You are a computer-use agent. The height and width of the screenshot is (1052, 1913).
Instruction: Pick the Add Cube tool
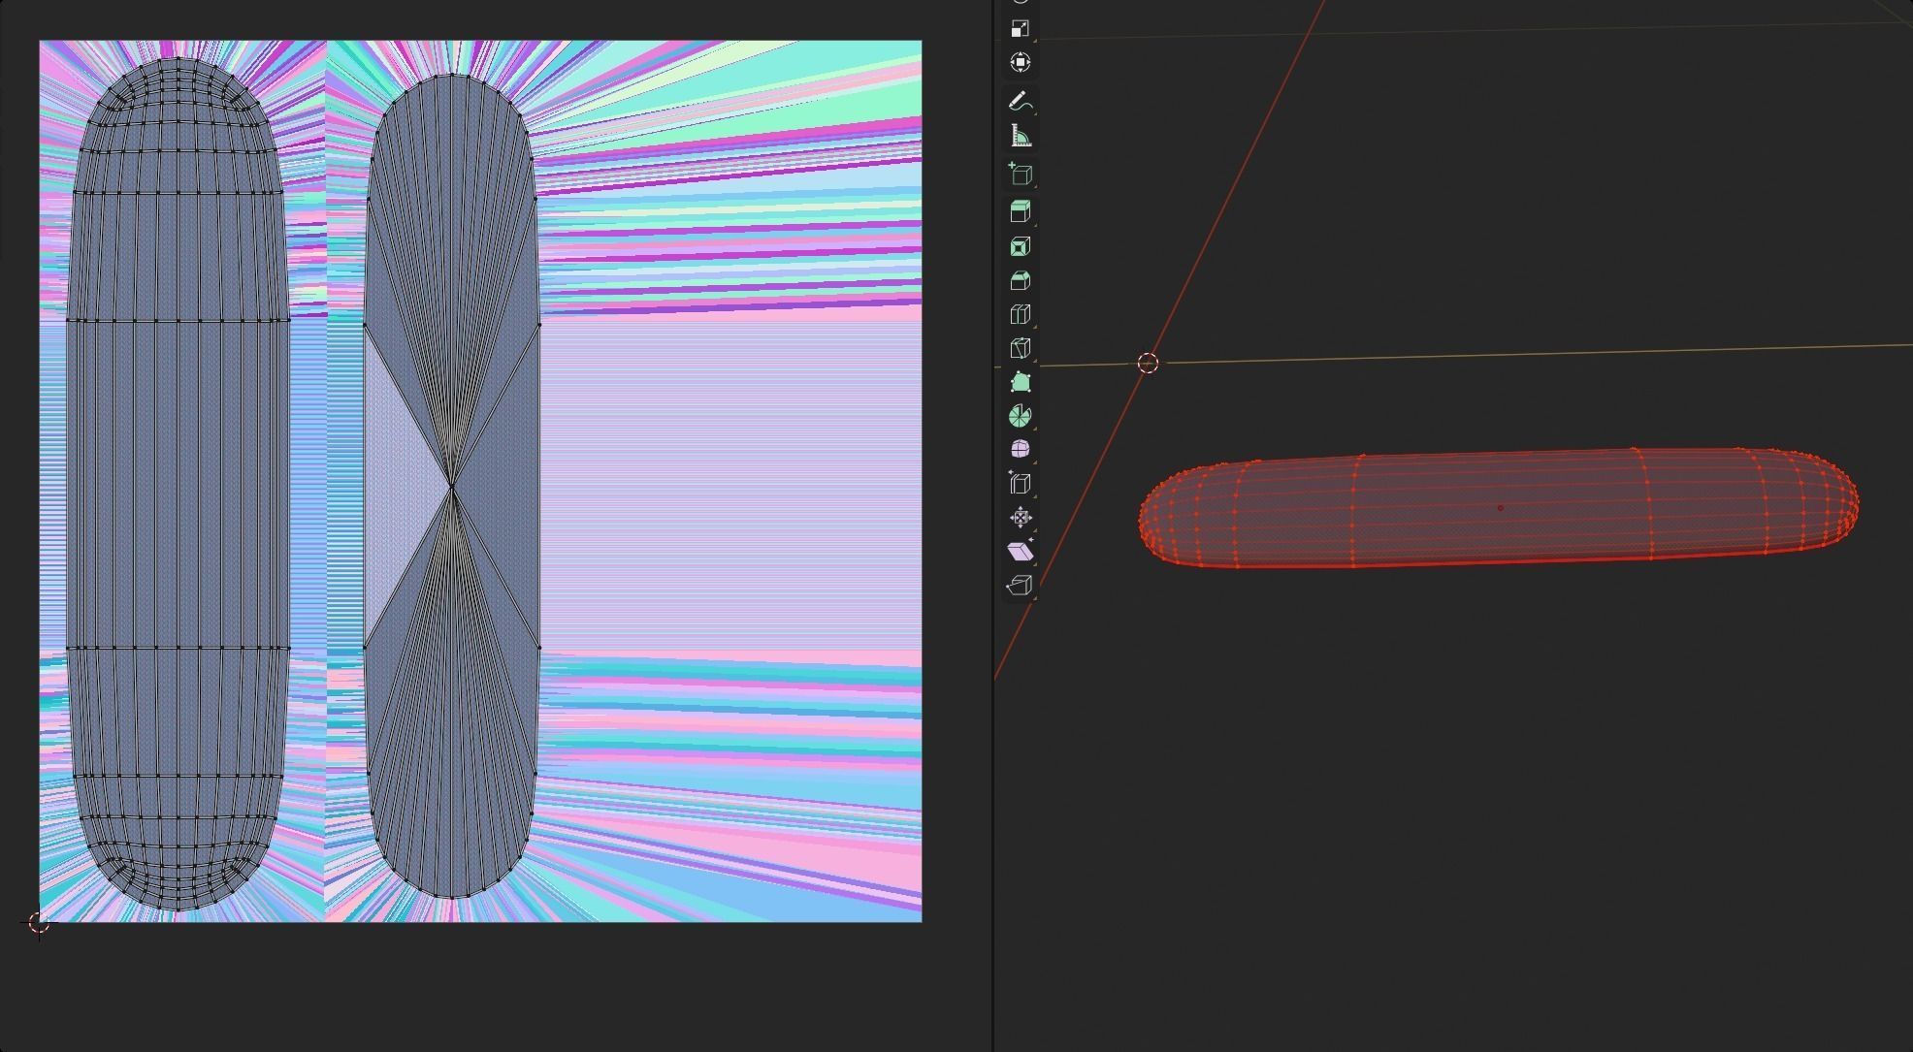click(x=1020, y=175)
